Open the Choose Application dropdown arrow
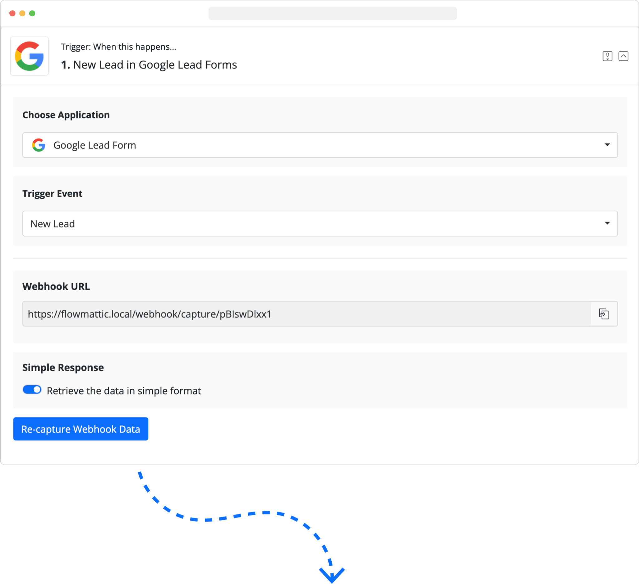Screen dimensions: 639x584 607,145
